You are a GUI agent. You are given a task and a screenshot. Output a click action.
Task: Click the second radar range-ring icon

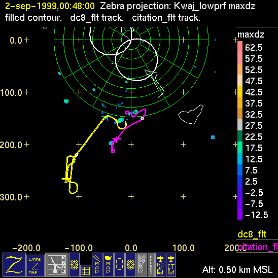tap(130, 265)
